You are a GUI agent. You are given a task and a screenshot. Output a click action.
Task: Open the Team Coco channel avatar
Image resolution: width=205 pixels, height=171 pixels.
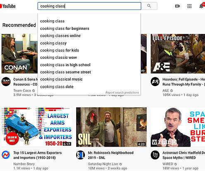(6, 82)
